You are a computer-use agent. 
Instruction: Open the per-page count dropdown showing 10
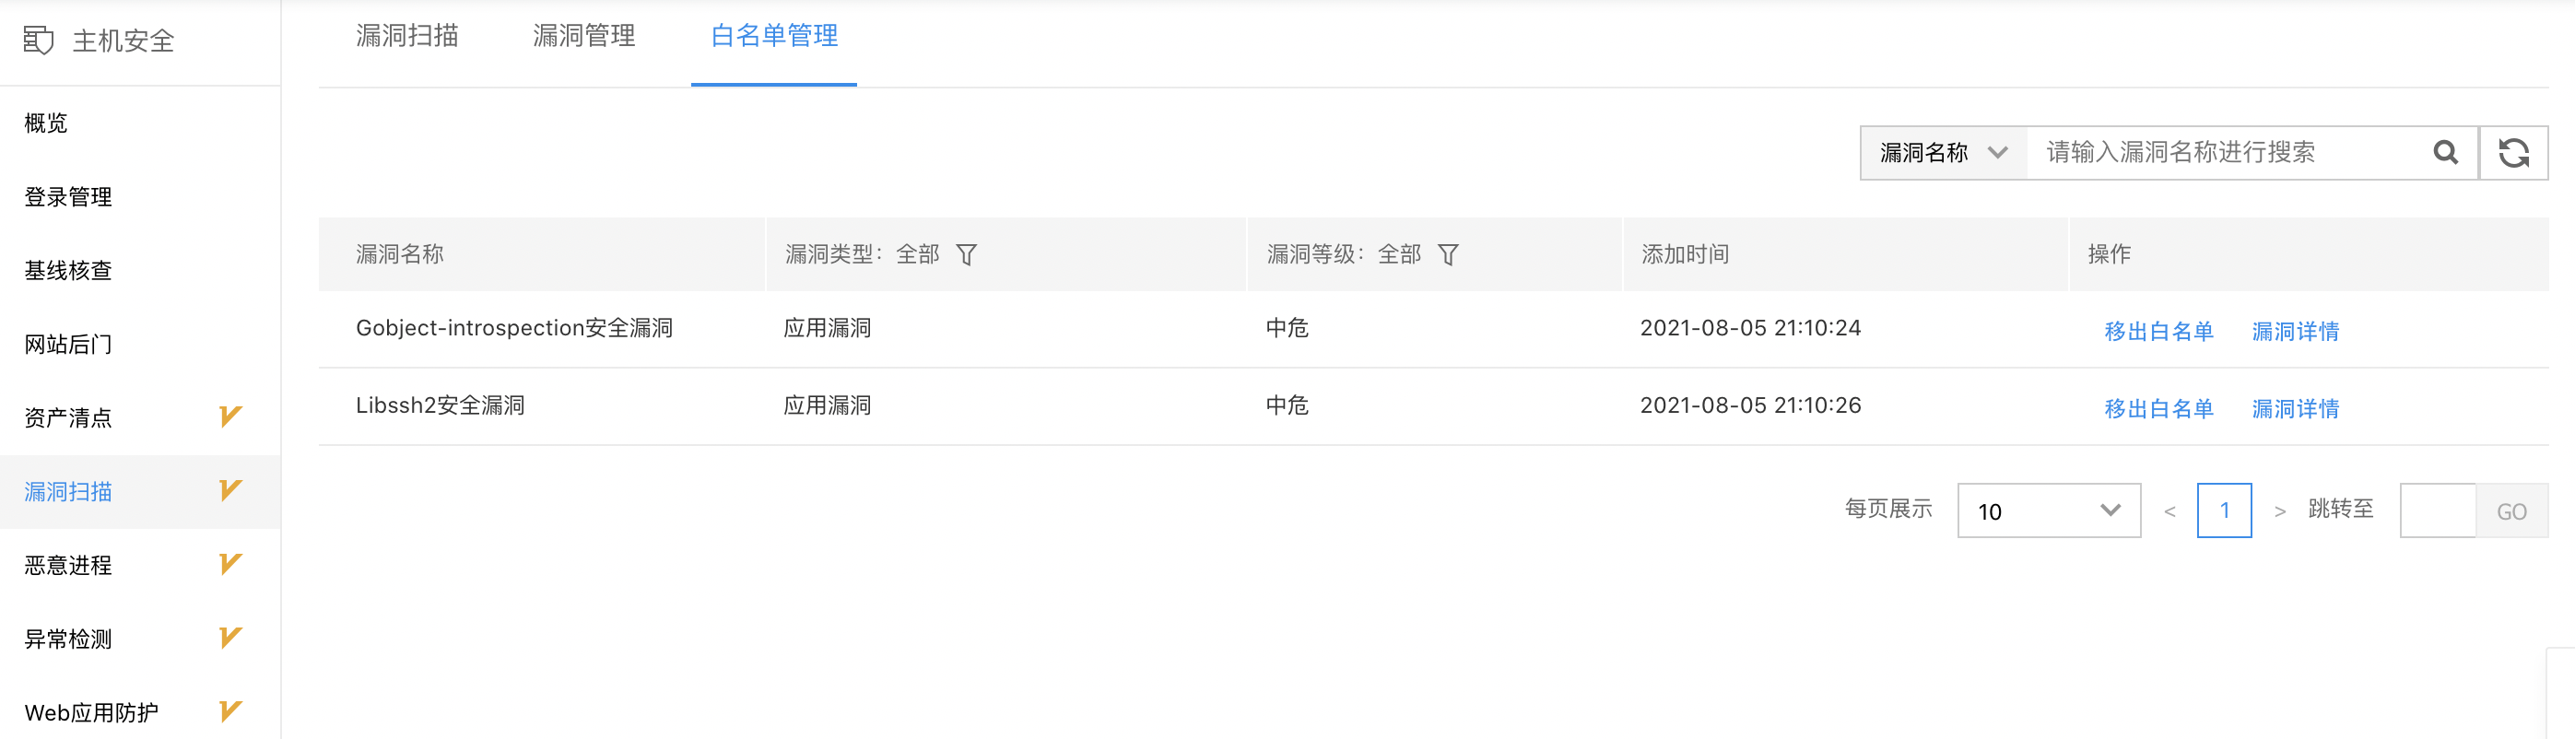click(2049, 511)
